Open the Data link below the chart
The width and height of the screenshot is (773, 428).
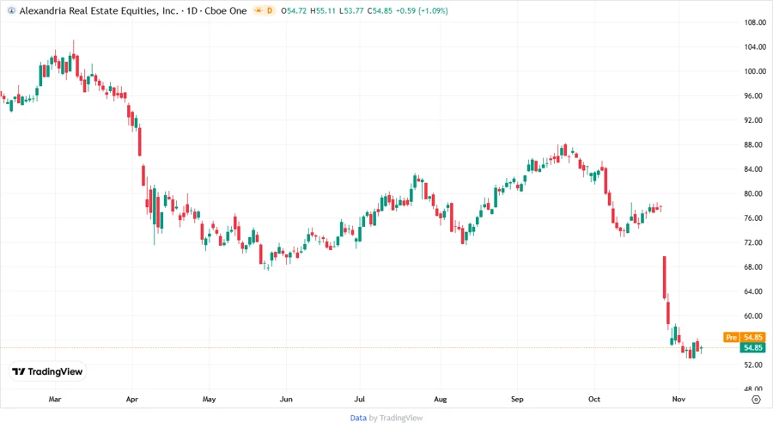coord(358,418)
